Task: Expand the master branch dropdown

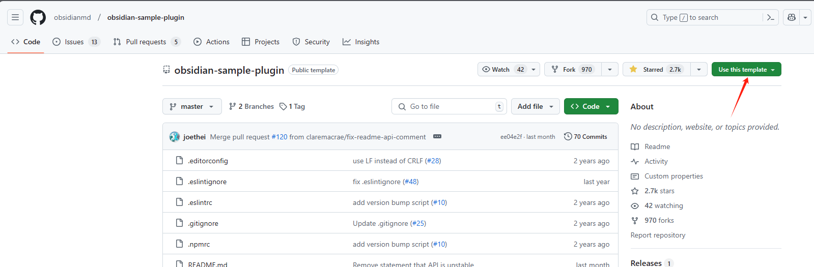Action: [192, 106]
